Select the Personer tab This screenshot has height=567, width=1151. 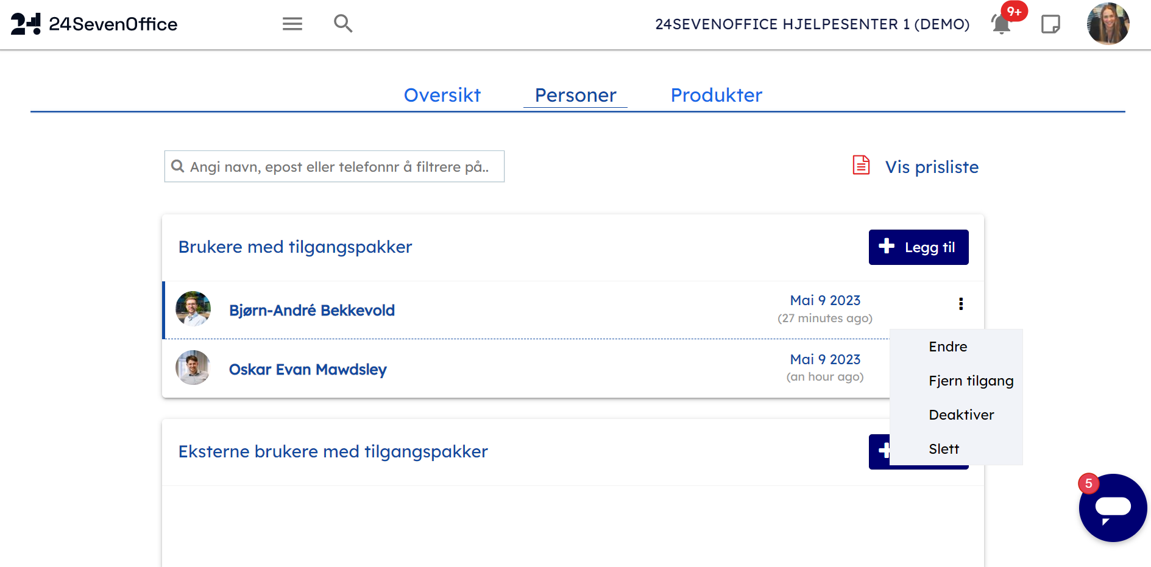(575, 95)
